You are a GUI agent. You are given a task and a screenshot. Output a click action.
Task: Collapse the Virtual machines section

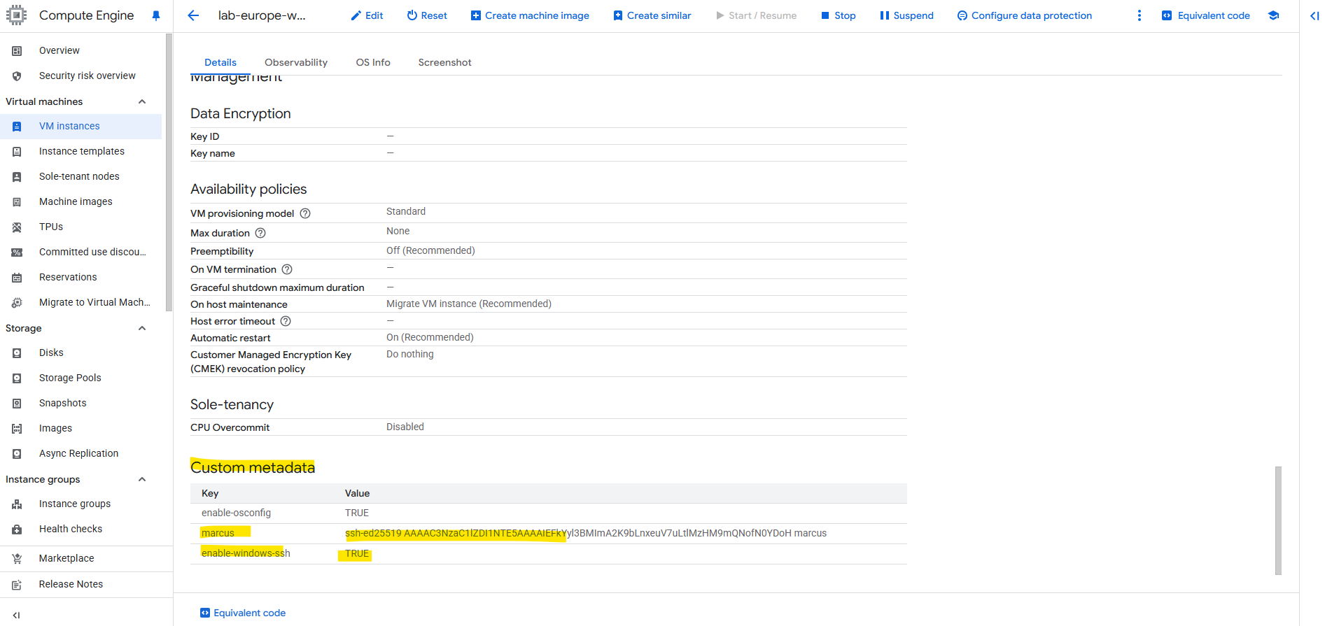142,101
